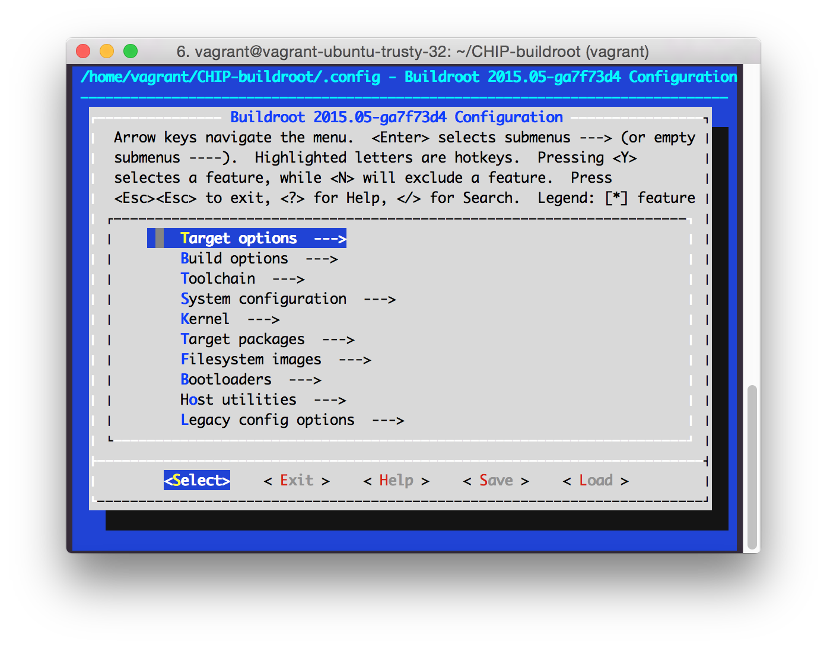Enter the Toolchain configuration submenu
Image resolution: width=827 pixels, height=648 pixels.
click(218, 278)
